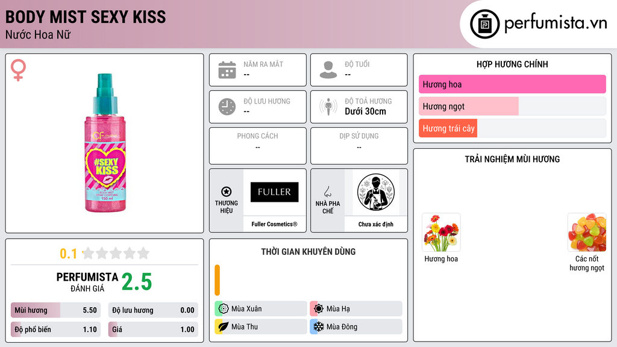
Task: Open the Hương hoa flower bouquet thumbnail
Action: (441, 233)
